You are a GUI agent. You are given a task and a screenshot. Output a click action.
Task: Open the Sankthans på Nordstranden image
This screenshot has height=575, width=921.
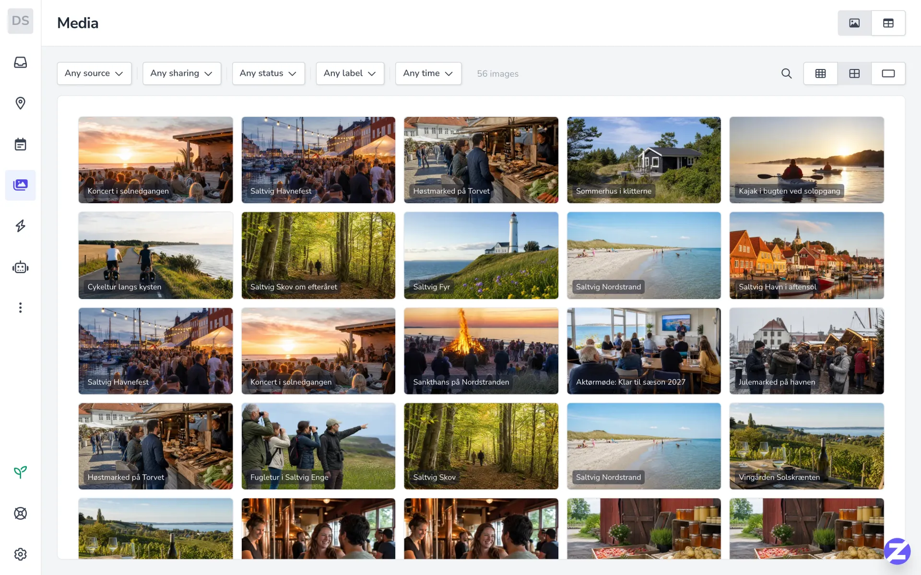(x=481, y=351)
